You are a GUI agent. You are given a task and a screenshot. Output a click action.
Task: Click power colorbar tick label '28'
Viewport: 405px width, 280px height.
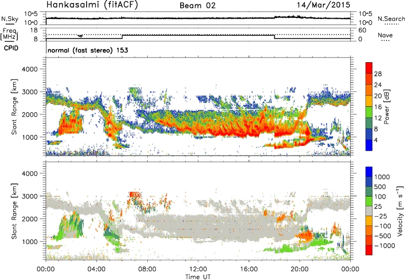[x=378, y=74]
